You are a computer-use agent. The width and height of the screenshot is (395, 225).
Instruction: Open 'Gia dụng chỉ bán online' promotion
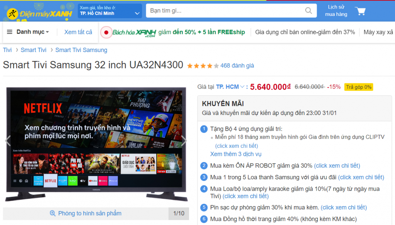[305, 32]
